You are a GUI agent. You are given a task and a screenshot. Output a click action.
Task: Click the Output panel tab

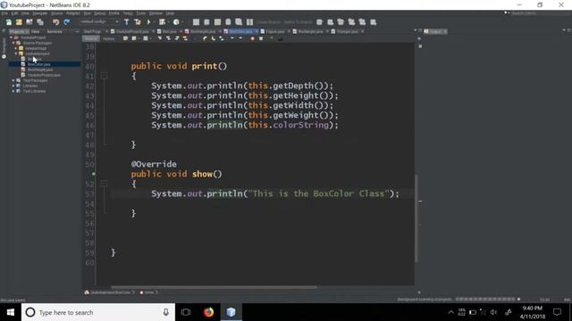pos(435,32)
